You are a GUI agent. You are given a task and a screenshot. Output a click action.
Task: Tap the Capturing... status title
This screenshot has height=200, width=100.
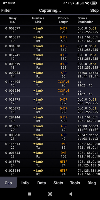coord(50,10)
